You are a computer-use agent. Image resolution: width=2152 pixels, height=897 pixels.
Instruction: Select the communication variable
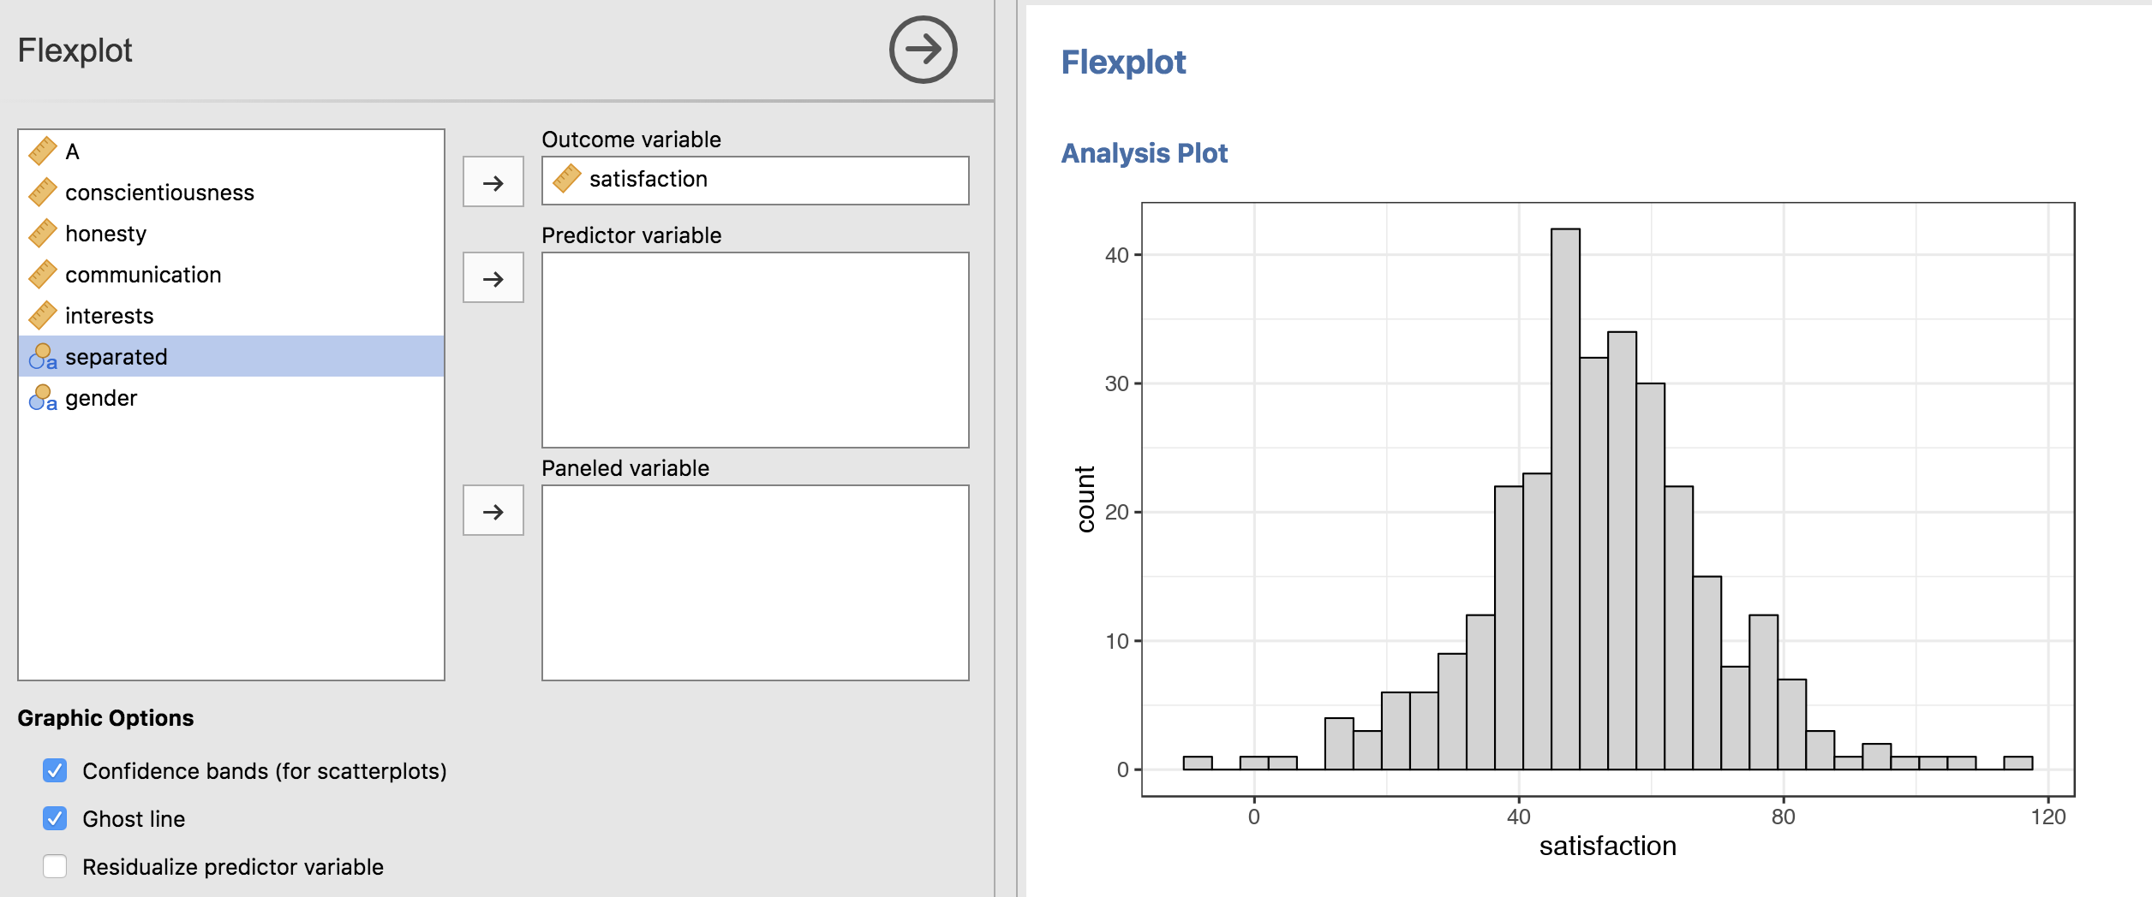(x=231, y=275)
